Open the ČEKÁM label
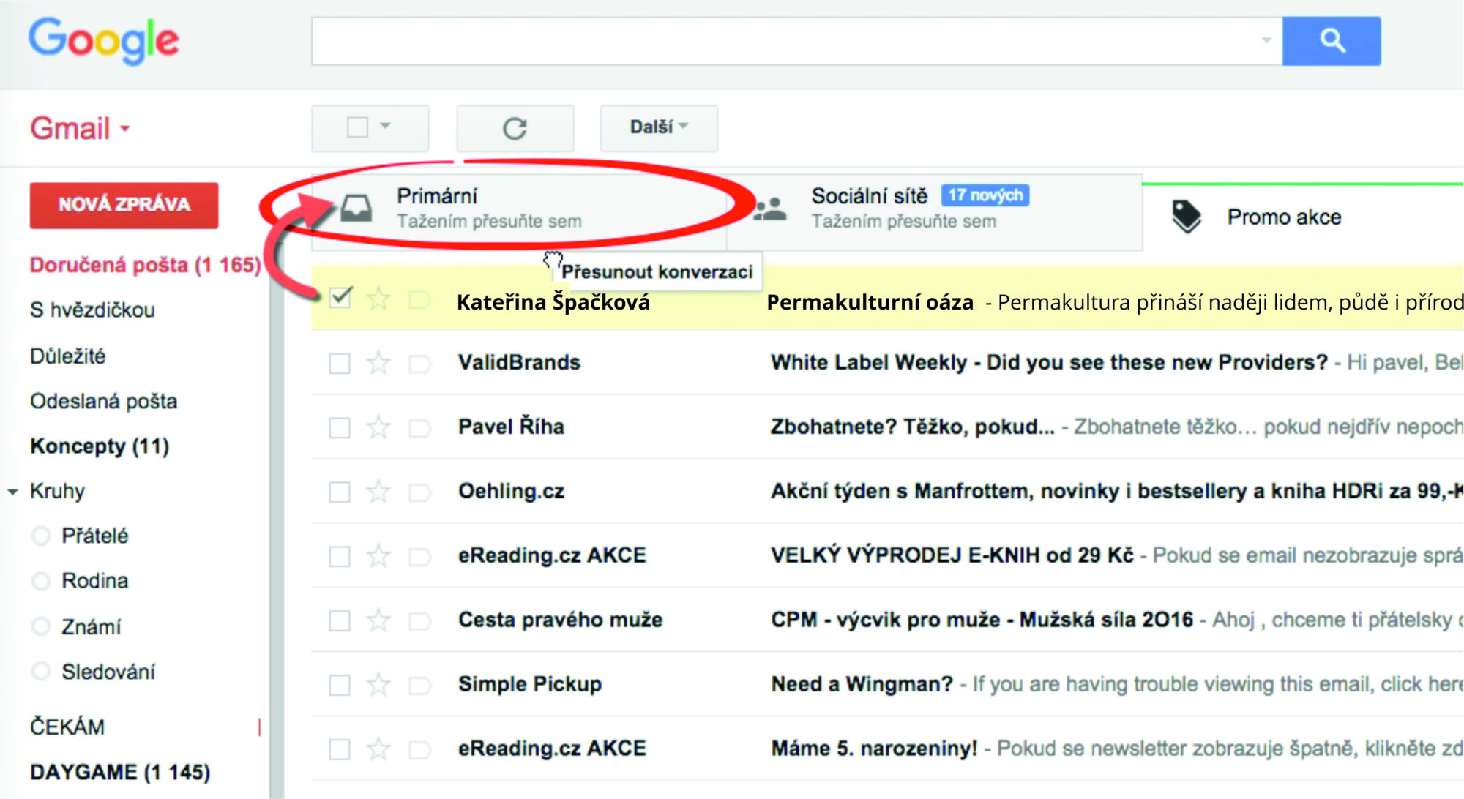Screen dimensions: 1464x799 point(67,727)
